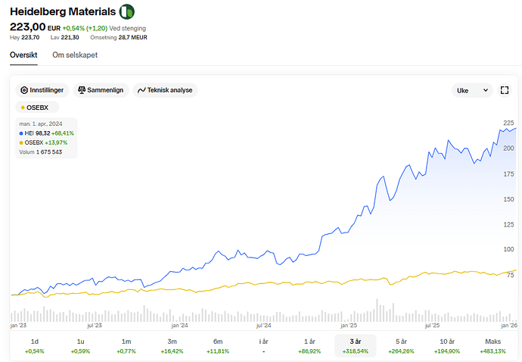Click the jan '25 point on chart axis

pyautogui.click(x=347, y=326)
